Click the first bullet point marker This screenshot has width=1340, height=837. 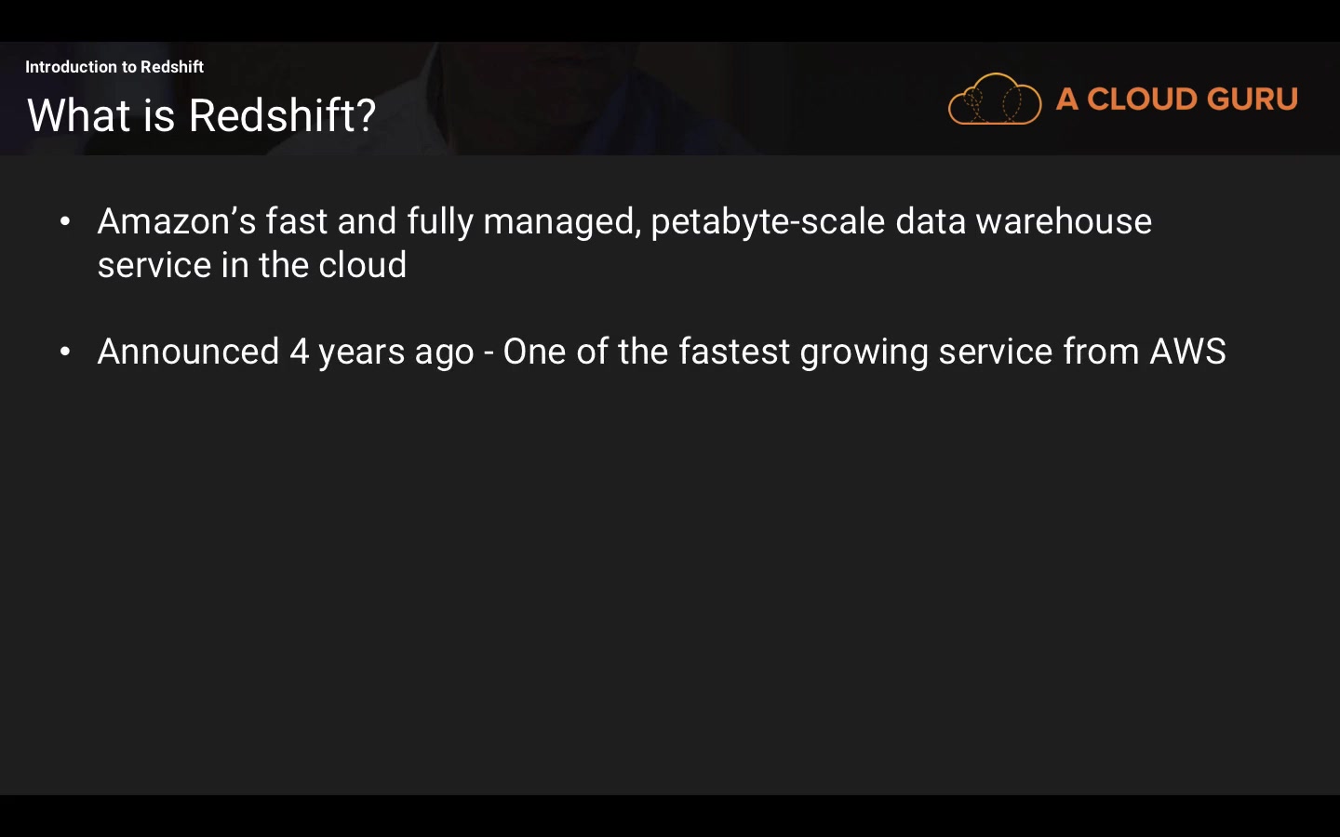65,221
